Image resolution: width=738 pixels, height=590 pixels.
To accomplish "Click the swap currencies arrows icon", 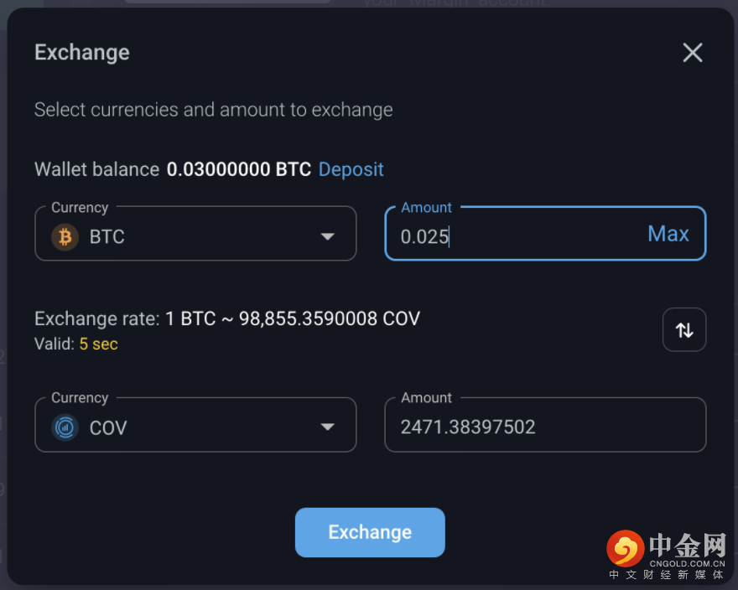I will pyautogui.click(x=684, y=329).
